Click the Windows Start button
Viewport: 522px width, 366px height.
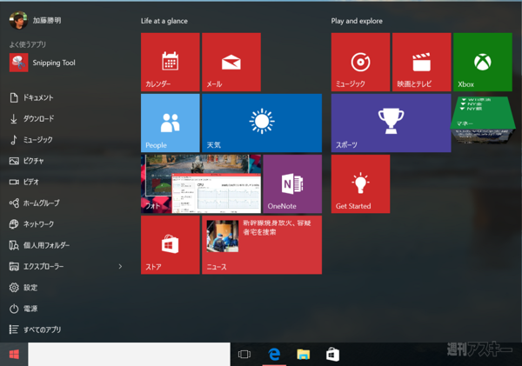[x=14, y=355]
